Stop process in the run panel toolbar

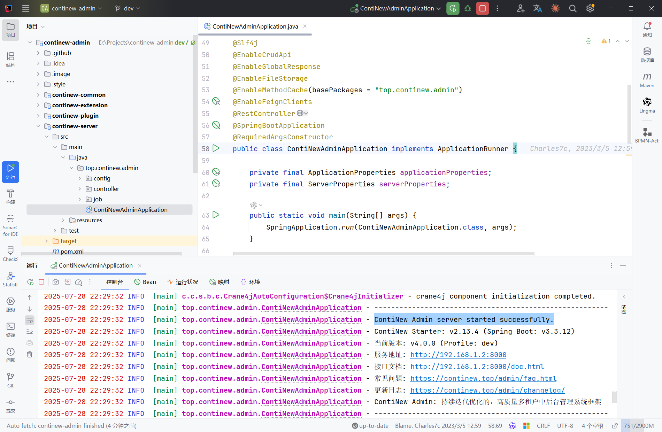(41, 282)
